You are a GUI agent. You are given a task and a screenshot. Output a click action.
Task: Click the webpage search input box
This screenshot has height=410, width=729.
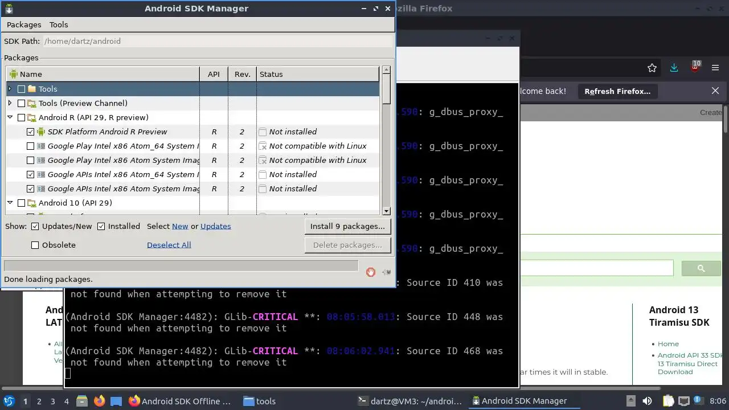click(596, 268)
